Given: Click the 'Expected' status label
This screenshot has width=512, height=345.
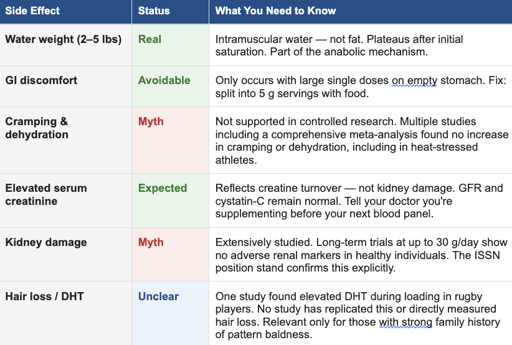Looking at the screenshot, I should 162,188.
